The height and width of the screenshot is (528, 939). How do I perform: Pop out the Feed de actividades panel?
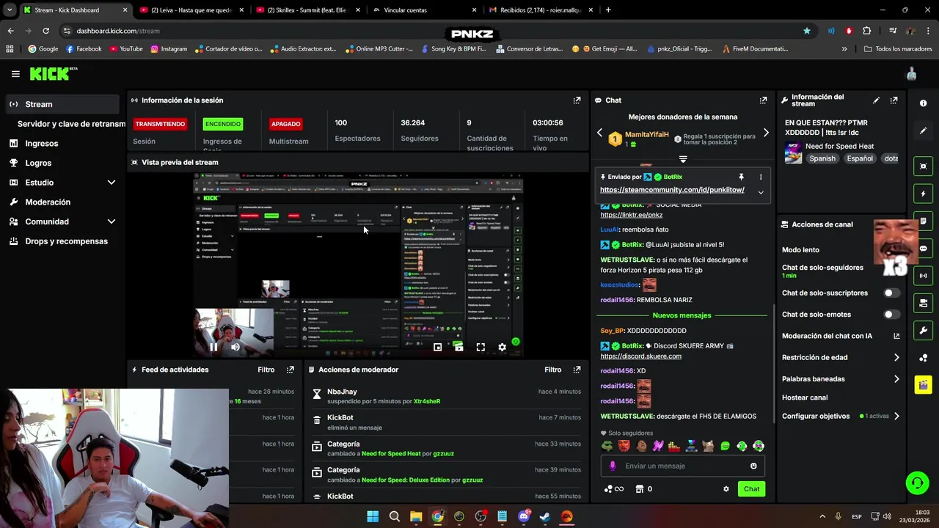(291, 370)
